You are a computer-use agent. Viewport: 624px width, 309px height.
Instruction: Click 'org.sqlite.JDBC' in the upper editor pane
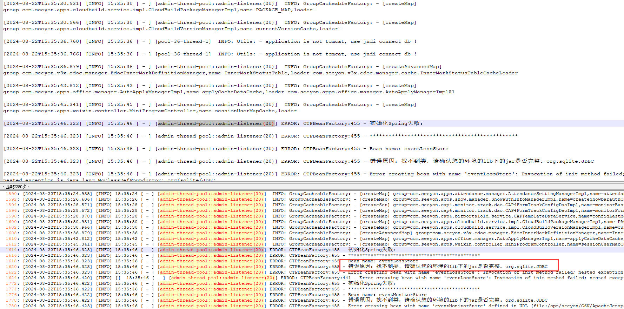570,161
